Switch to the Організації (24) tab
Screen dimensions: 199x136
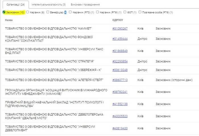[15, 5]
